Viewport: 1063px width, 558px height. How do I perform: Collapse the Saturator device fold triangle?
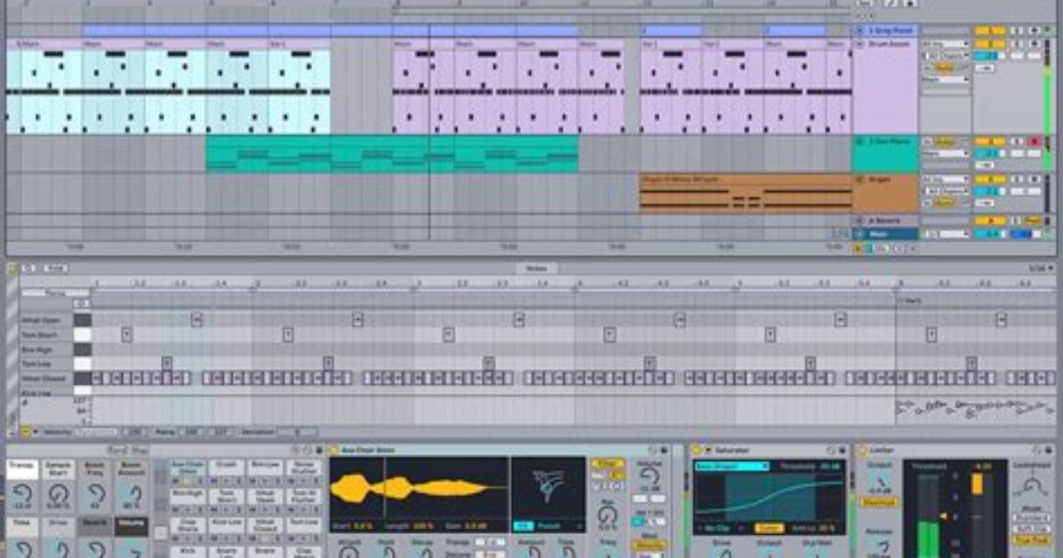pyautogui.click(x=708, y=450)
